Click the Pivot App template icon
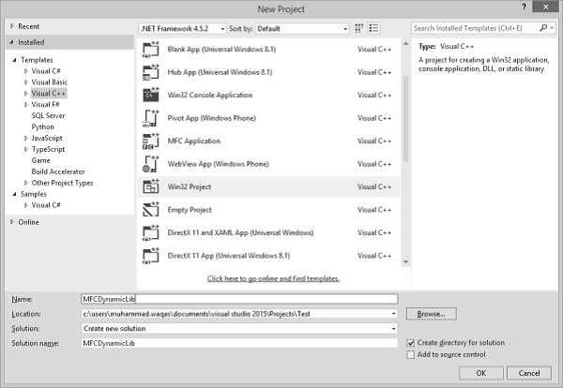 click(x=151, y=118)
